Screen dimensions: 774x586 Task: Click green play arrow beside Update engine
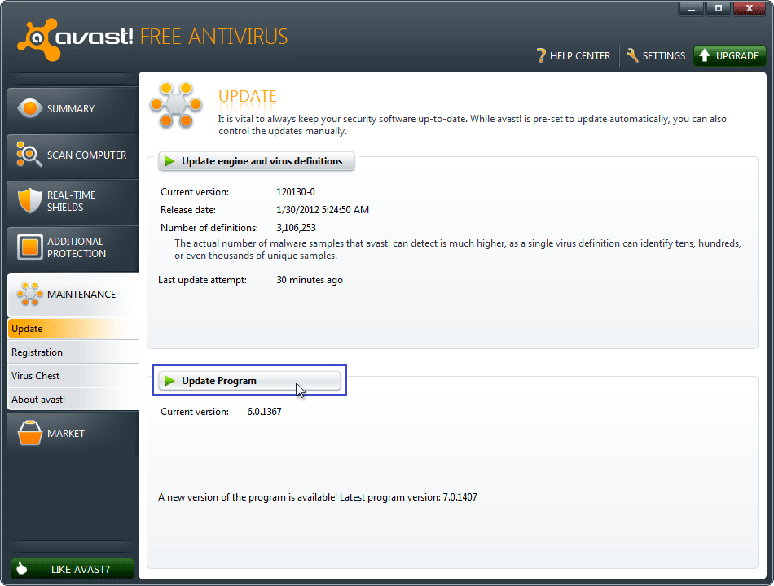[169, 161]
